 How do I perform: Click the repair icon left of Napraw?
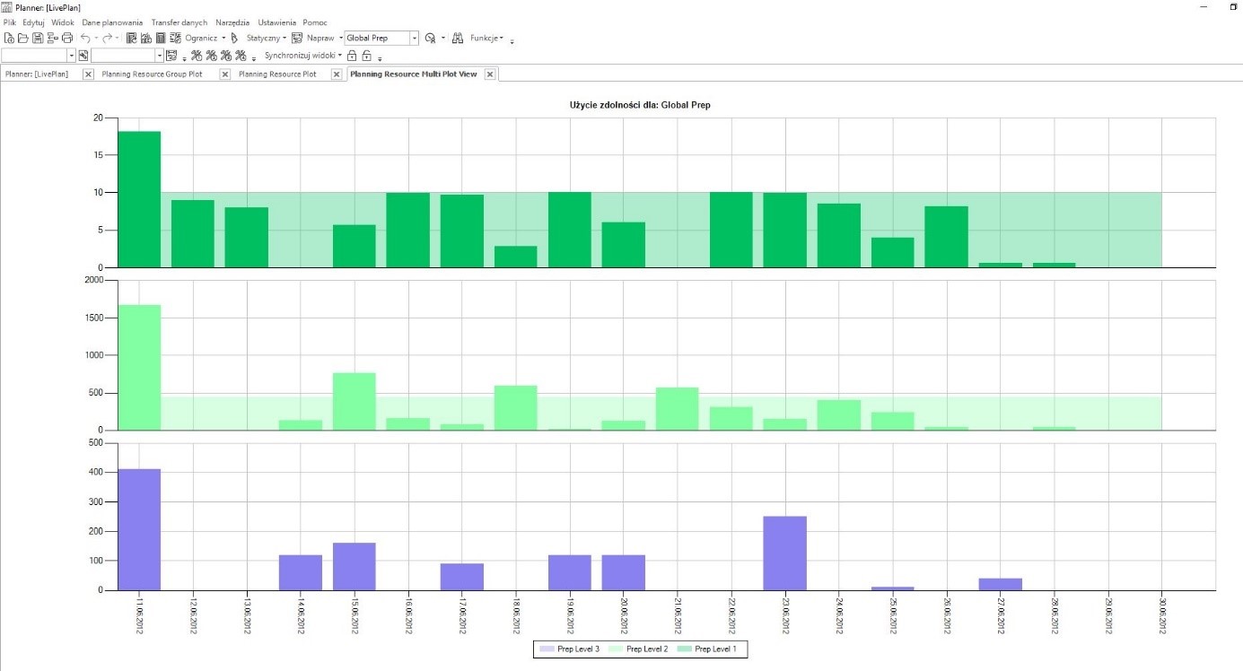coord(297,38)
